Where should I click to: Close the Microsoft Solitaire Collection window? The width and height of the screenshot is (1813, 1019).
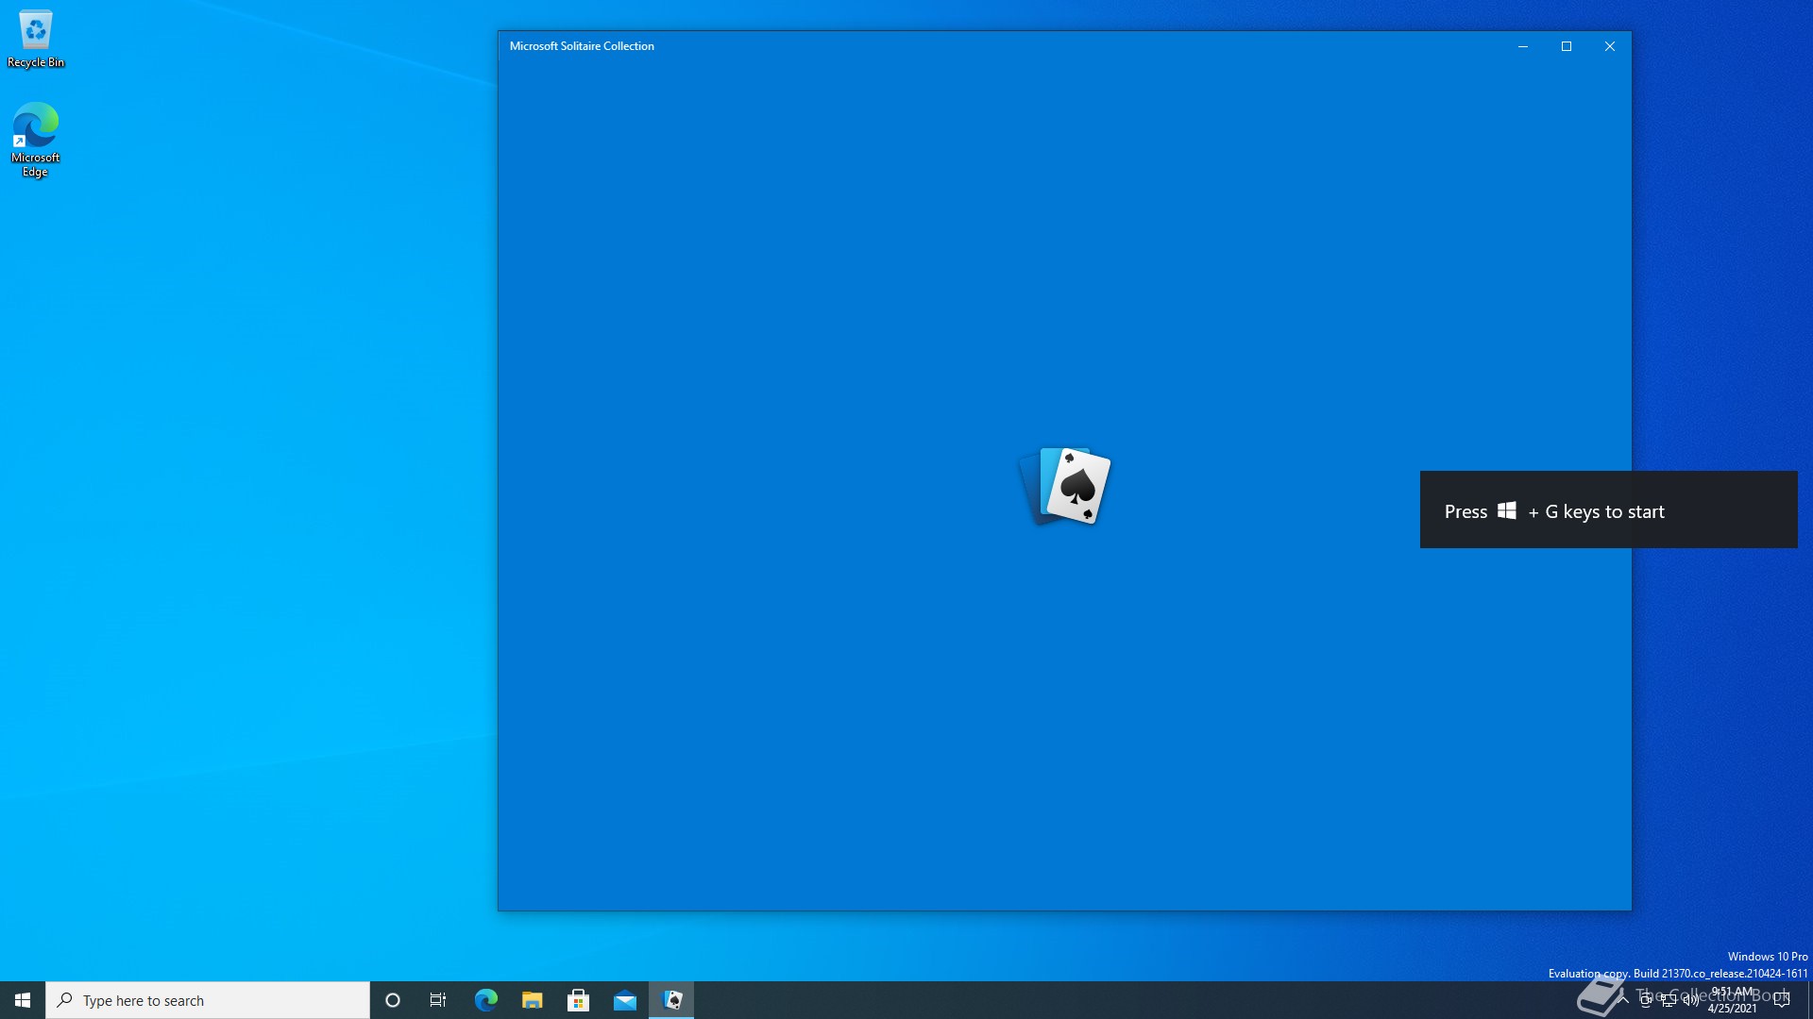point(1610,46)
